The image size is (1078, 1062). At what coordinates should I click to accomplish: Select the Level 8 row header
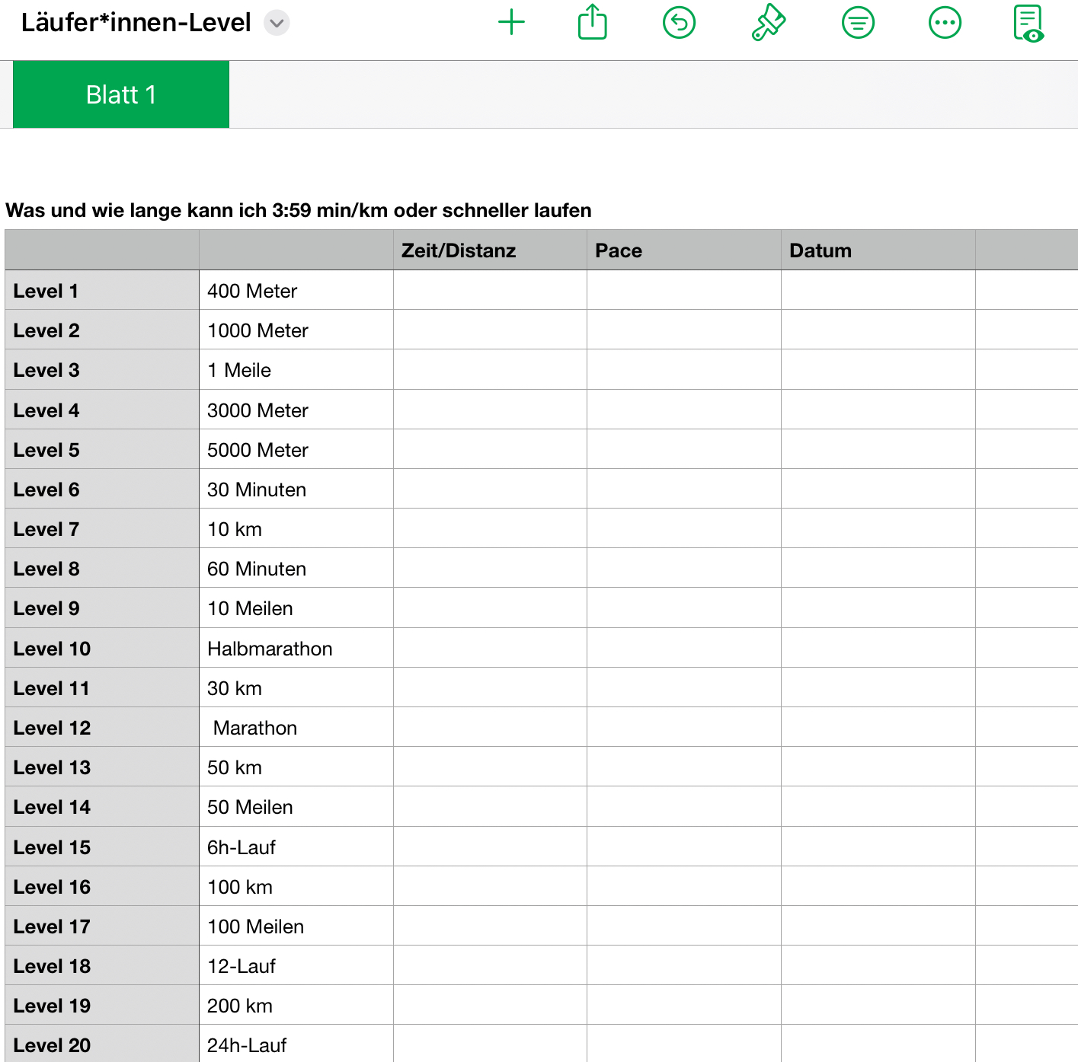pos(102,568)
